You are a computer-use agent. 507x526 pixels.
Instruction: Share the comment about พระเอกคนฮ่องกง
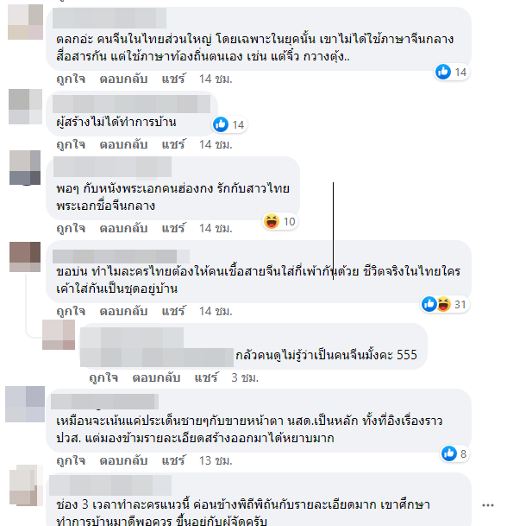[x=173, y=228]
